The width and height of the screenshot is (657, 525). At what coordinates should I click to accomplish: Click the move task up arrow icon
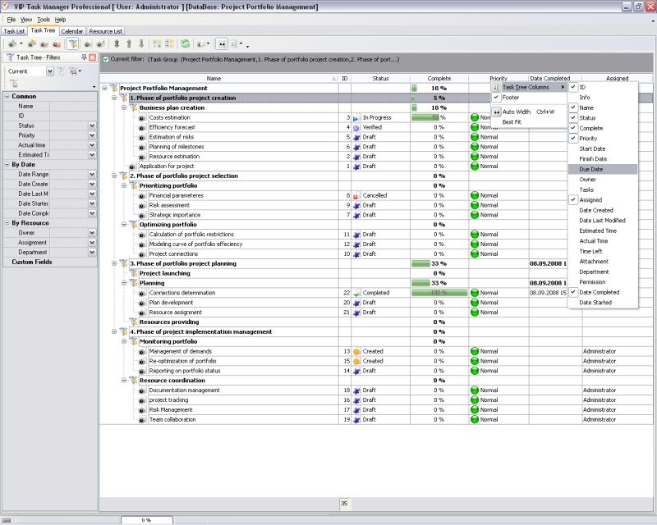(x=128, y=43)
